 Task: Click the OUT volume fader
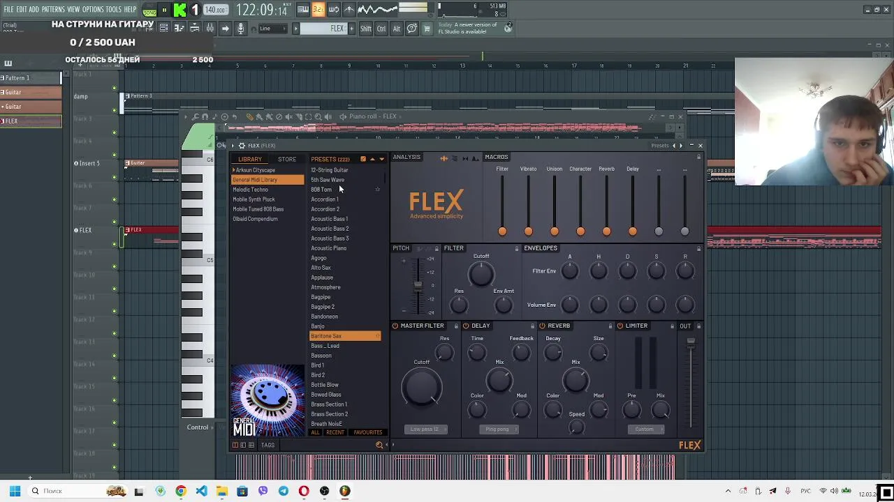pos(691,342)
